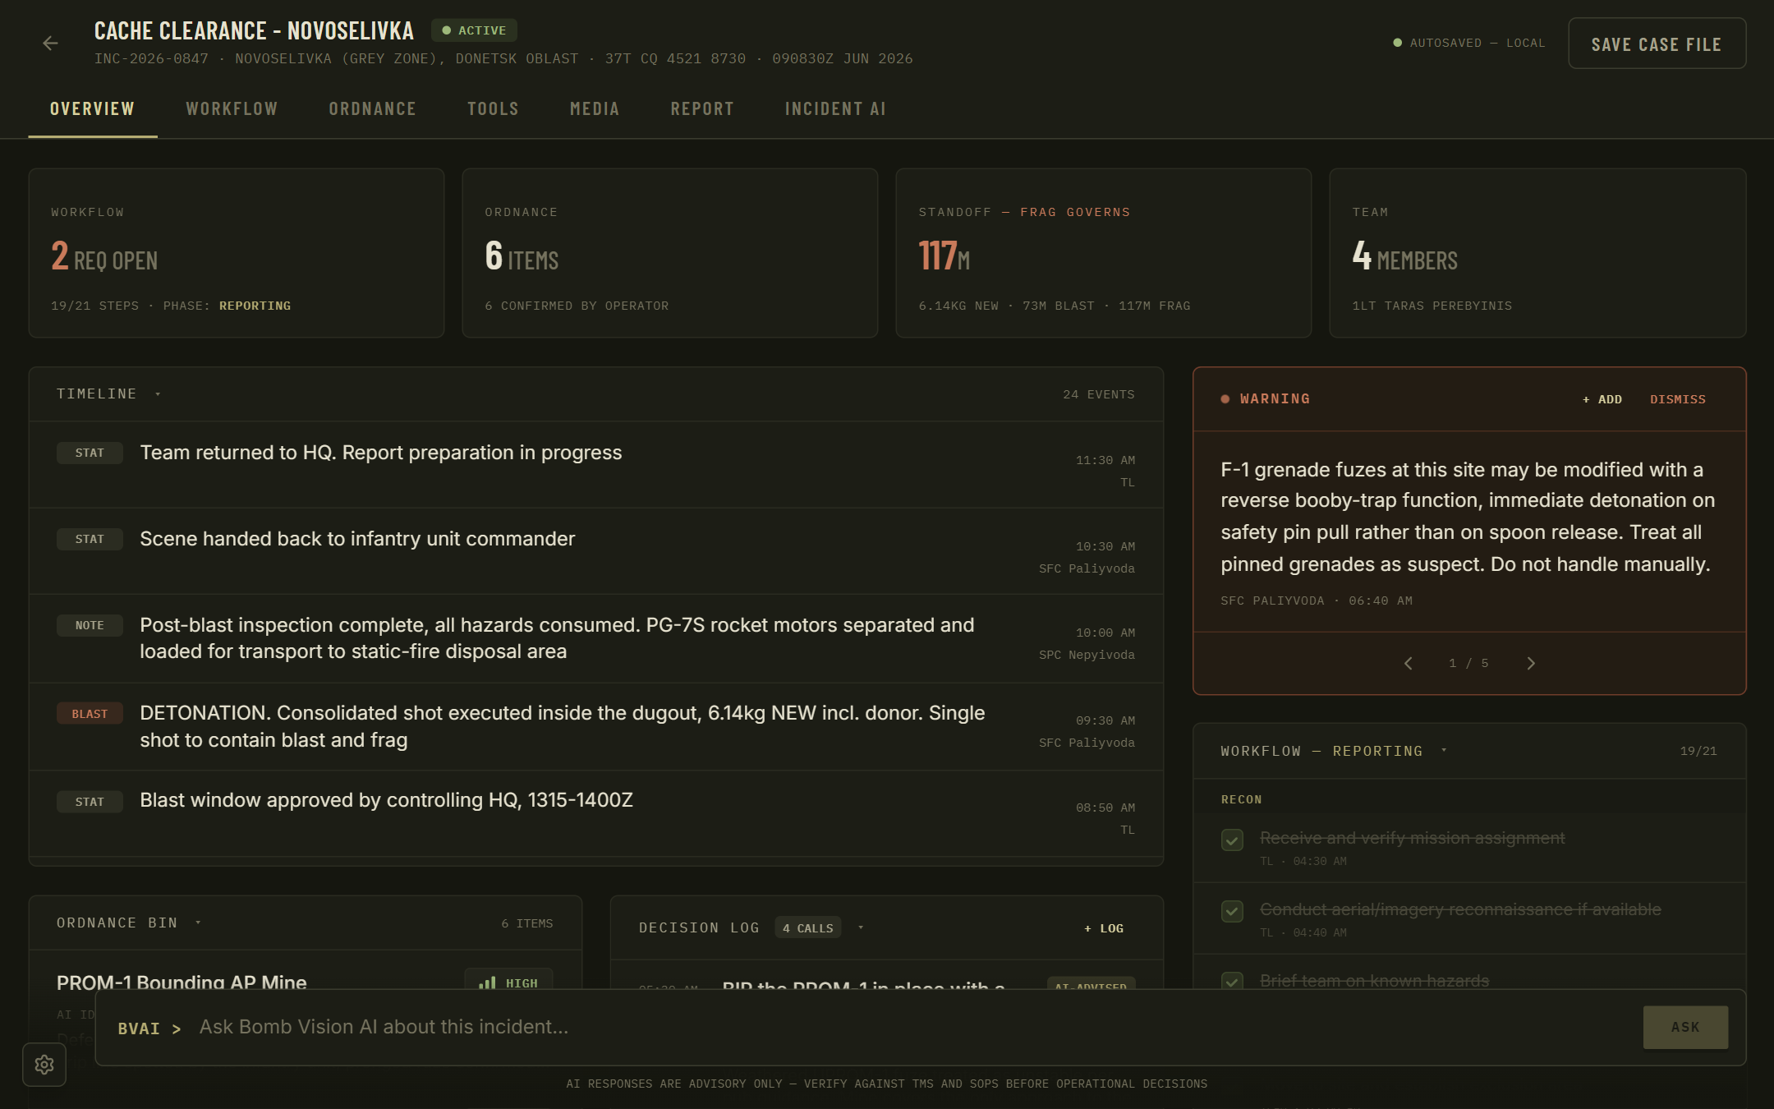Toggle 'Brief team on known hazards' checkbox
The image size is (1774, 1109).
click(x=1232, y=980)
